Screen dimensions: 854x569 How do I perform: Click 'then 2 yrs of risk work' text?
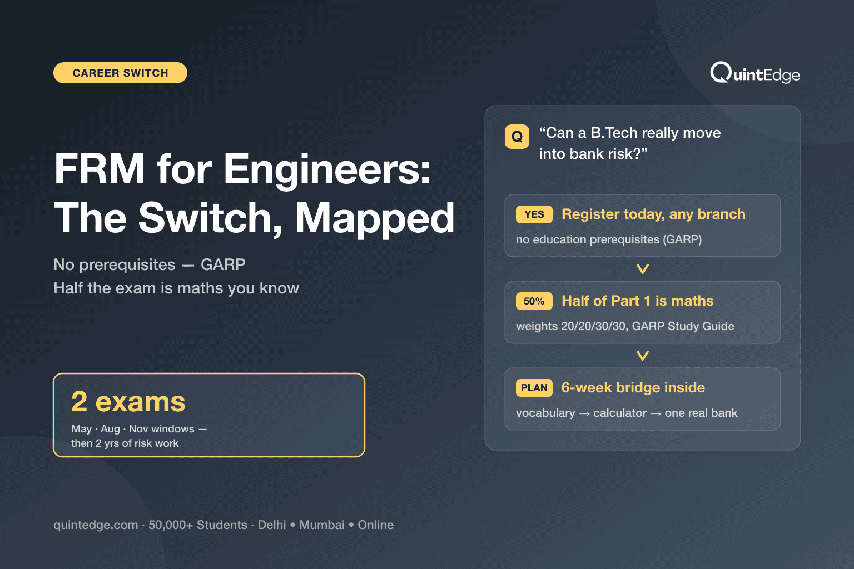pyautogui.click(x=125, y=443)
